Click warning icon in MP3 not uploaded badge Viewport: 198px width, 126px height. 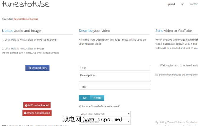coord(26,105)
